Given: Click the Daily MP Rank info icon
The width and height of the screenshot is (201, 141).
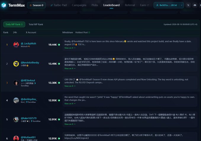Looking at the screenshot, I should 22,25.
